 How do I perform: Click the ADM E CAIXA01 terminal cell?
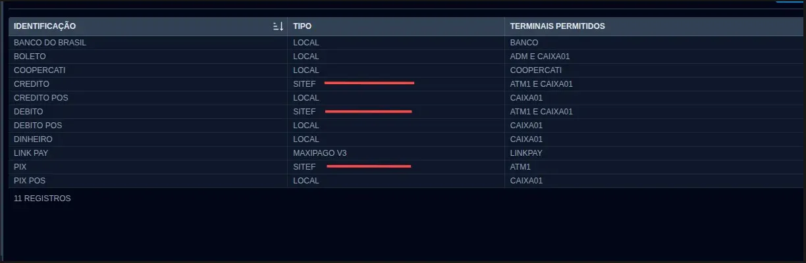point(541,57)
